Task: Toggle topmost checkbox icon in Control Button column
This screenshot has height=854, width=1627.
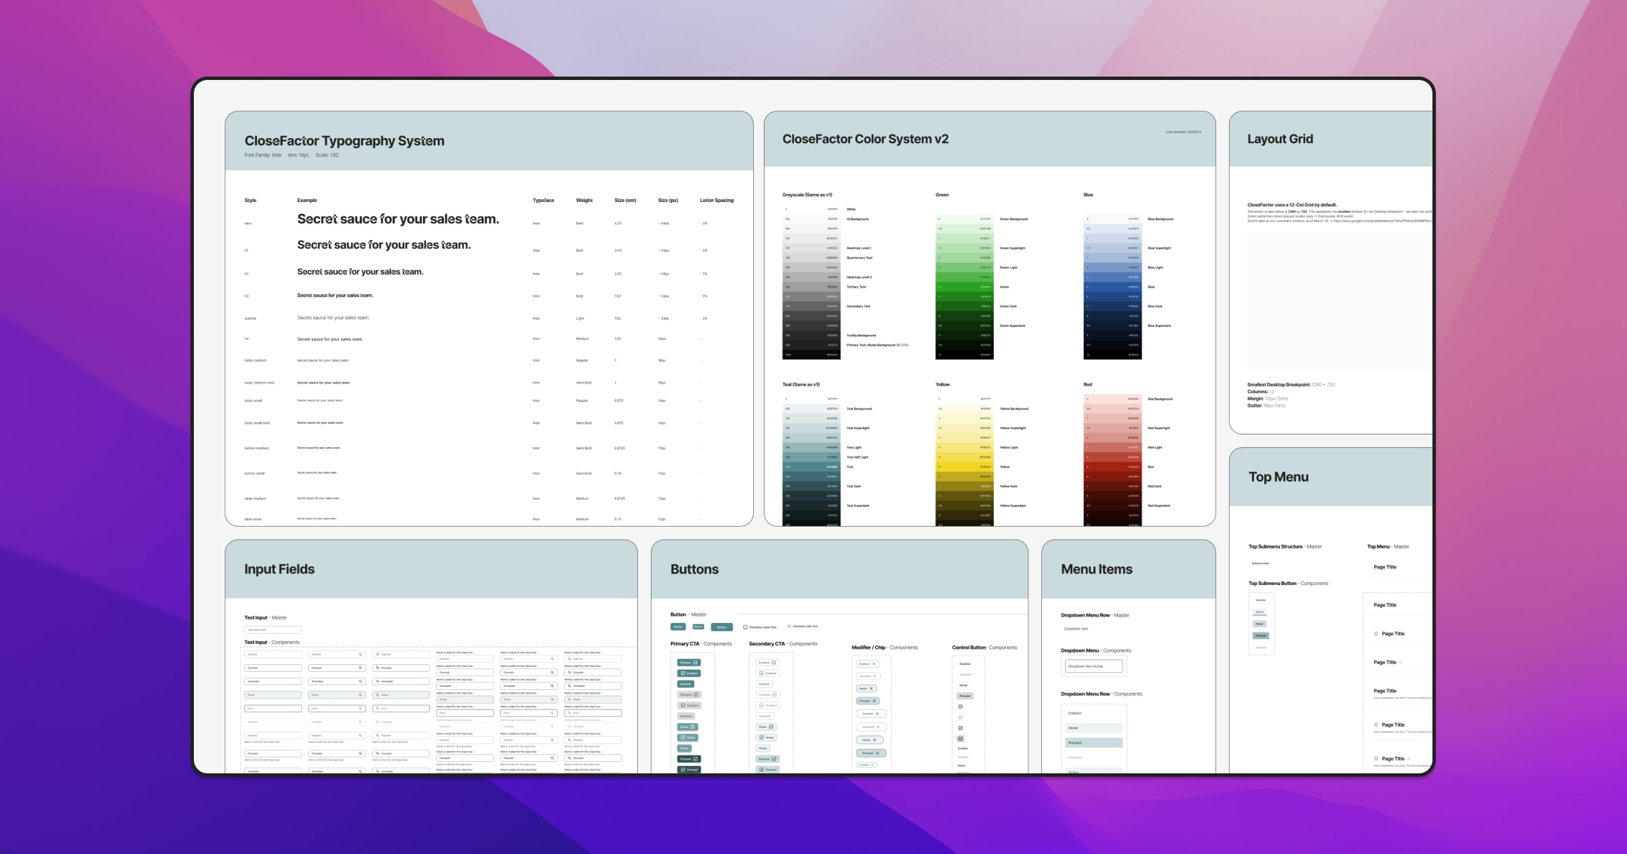Action: click(x=961, y=707)
